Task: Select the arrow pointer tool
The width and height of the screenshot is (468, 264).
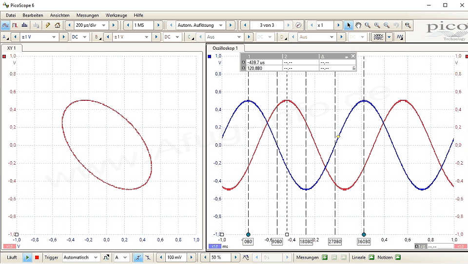Action: click(x=349, y=25)
